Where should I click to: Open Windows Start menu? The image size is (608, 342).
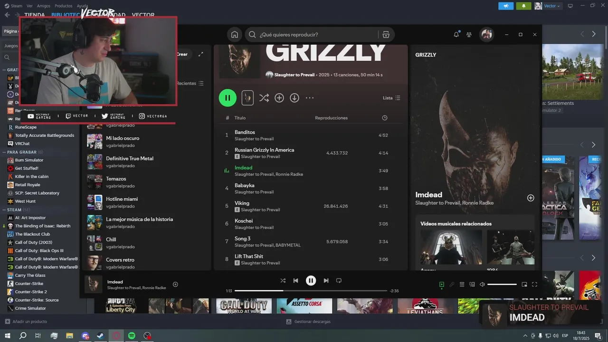(7, 335)
